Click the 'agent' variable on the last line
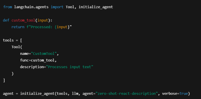 (x=8, y=94)
